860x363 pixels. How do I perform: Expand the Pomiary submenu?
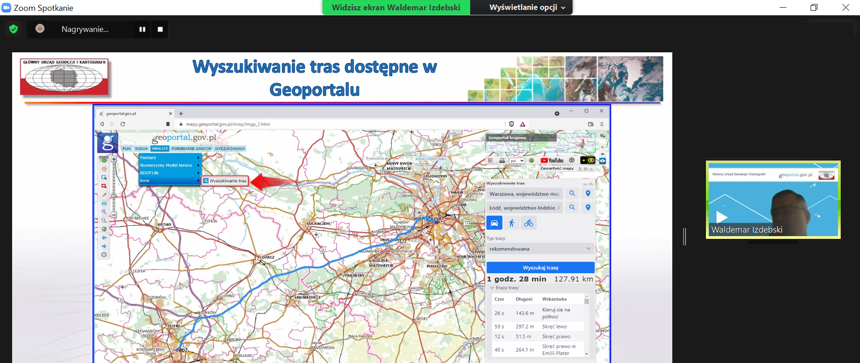[x=169, y=158]
